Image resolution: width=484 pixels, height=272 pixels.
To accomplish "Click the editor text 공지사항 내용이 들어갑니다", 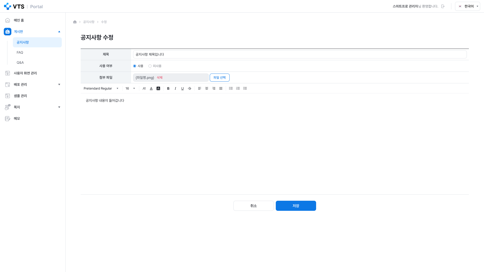I will pyautogui.click(x=105, y=100).
